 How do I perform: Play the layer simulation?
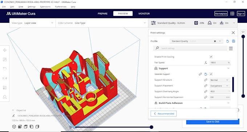tap(71, 127)
